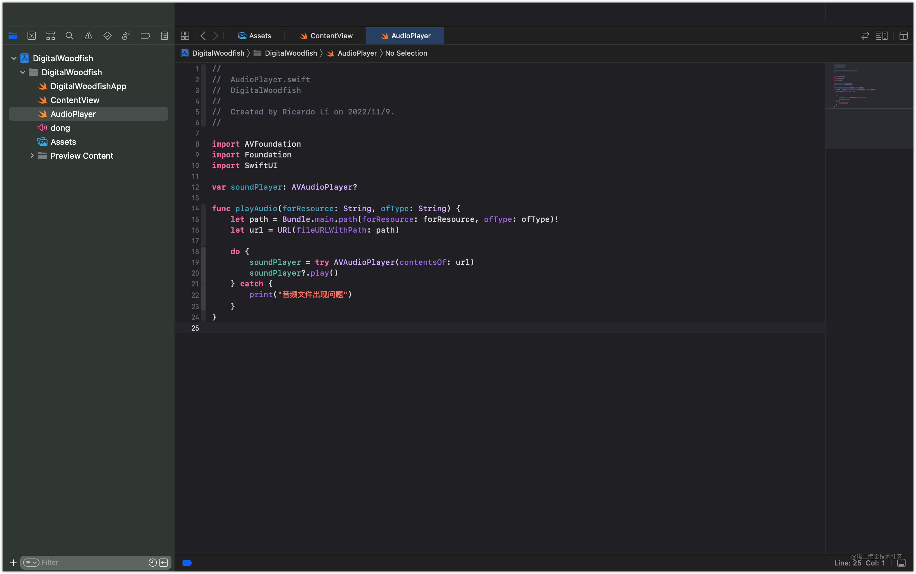
Task: Click 'fileURLWithPath' in line 16
Action: [331, 230]
